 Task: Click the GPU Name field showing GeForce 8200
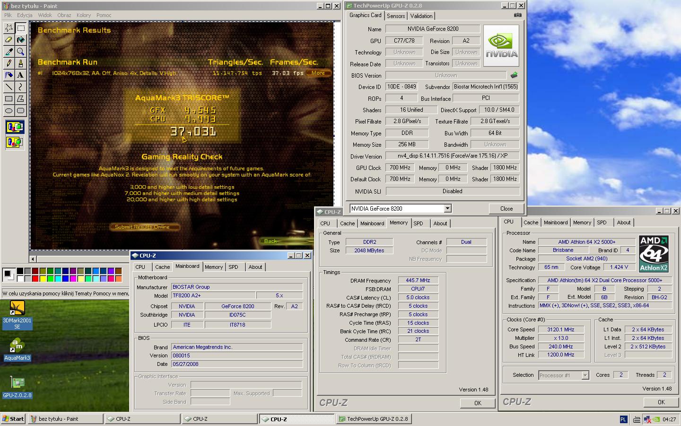coord(433,29)
